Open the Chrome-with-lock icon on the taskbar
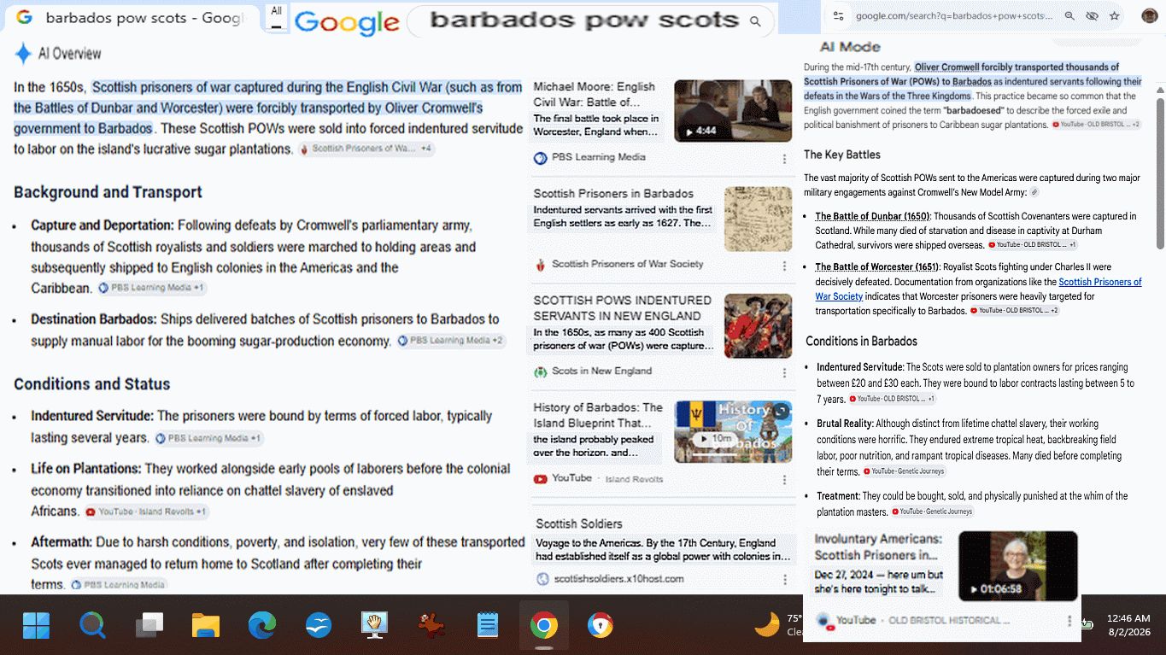Screen dimensions: 1166x655 pyautogui.click(x=601, y=626)
